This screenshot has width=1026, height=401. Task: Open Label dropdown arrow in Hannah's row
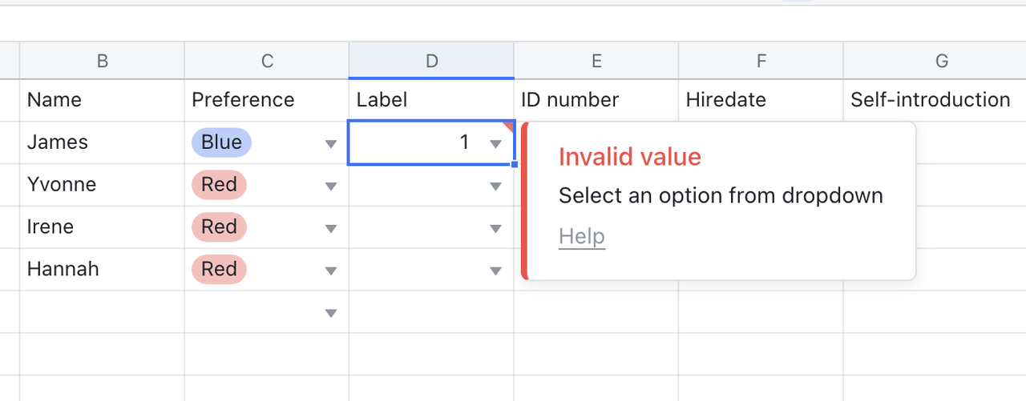pyautogui.click(x=495, y=271)
